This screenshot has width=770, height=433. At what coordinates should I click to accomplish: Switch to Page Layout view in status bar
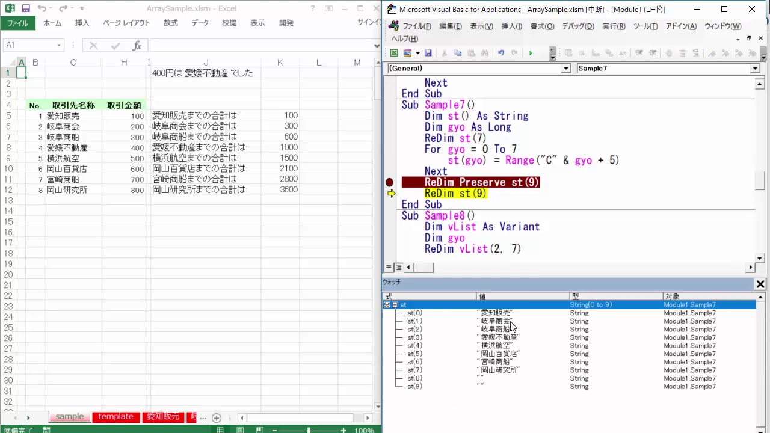(239, 430)
